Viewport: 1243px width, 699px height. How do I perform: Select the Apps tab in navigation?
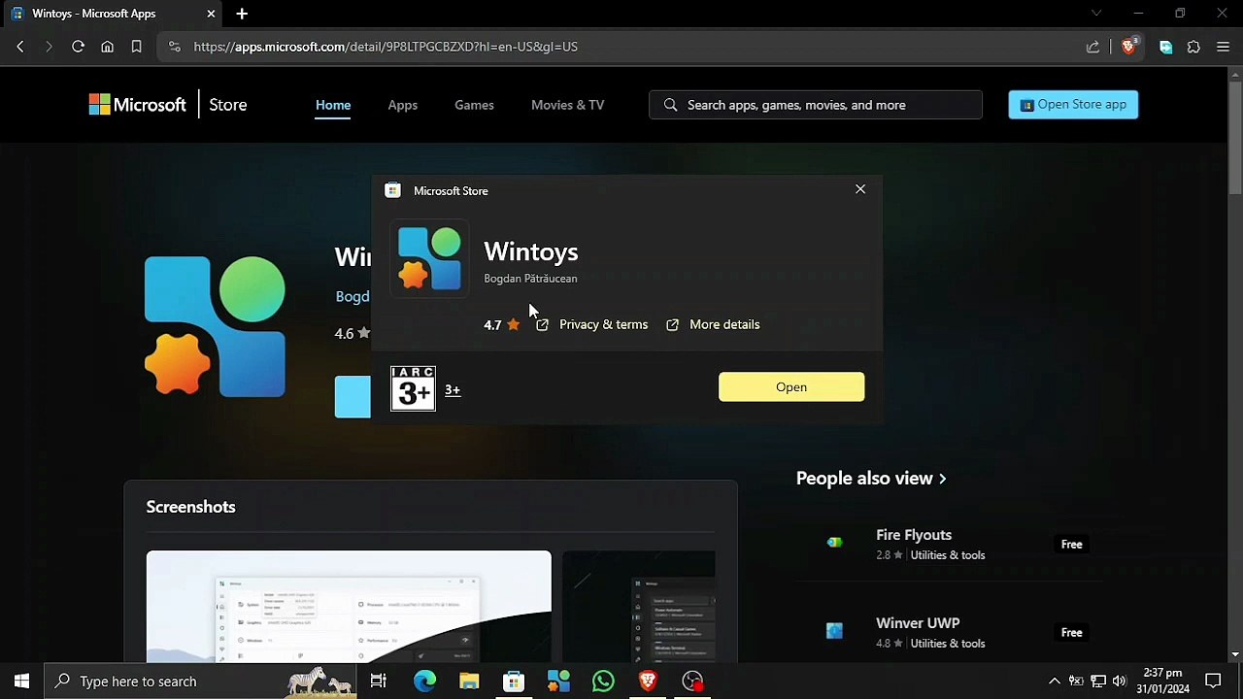(403, 105)
